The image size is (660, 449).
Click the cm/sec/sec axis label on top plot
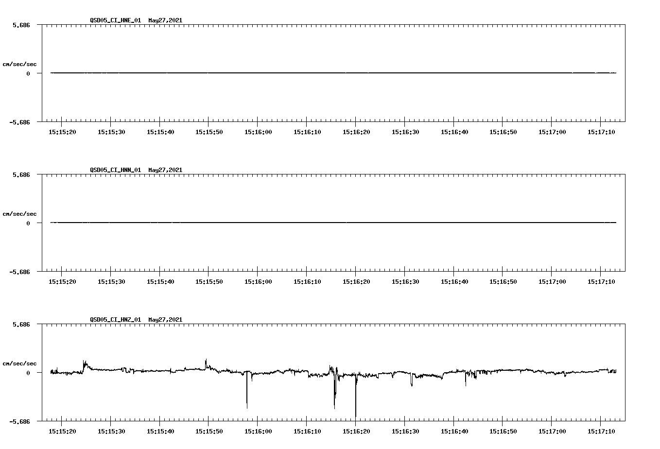coord(20,64)
